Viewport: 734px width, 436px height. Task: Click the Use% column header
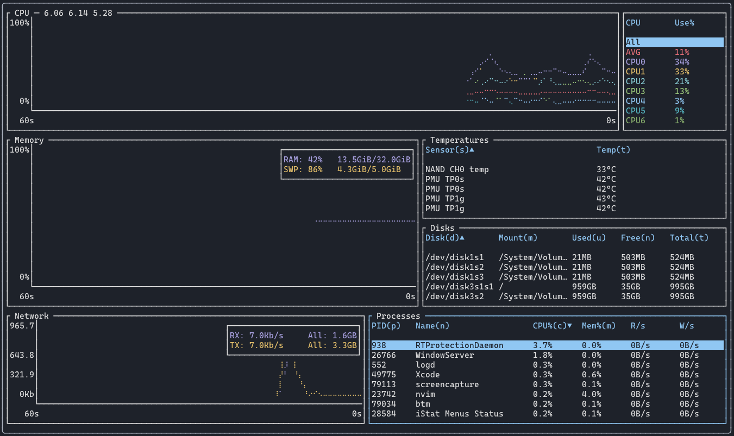(684, 23)
